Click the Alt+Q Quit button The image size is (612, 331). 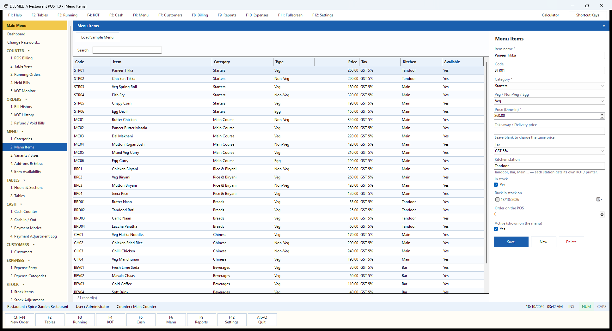(x=262, y=320)
